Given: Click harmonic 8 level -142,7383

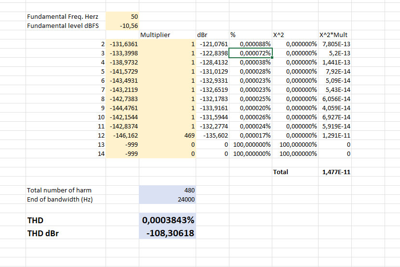Looking at the screenshot, I should click(x=122, y=99).
